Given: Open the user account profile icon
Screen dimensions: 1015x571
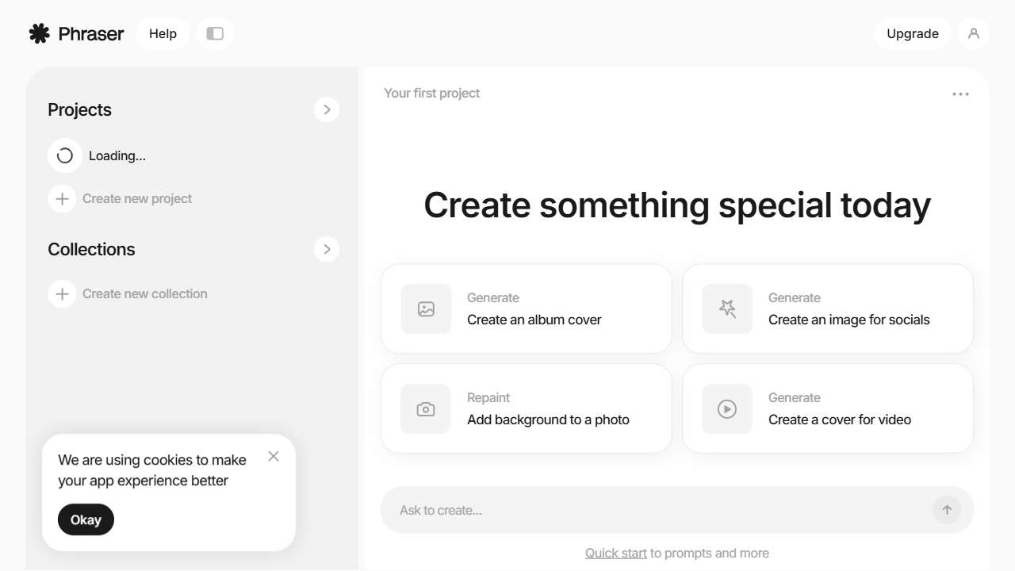Looking at the screenshot, I should [974, 33].
